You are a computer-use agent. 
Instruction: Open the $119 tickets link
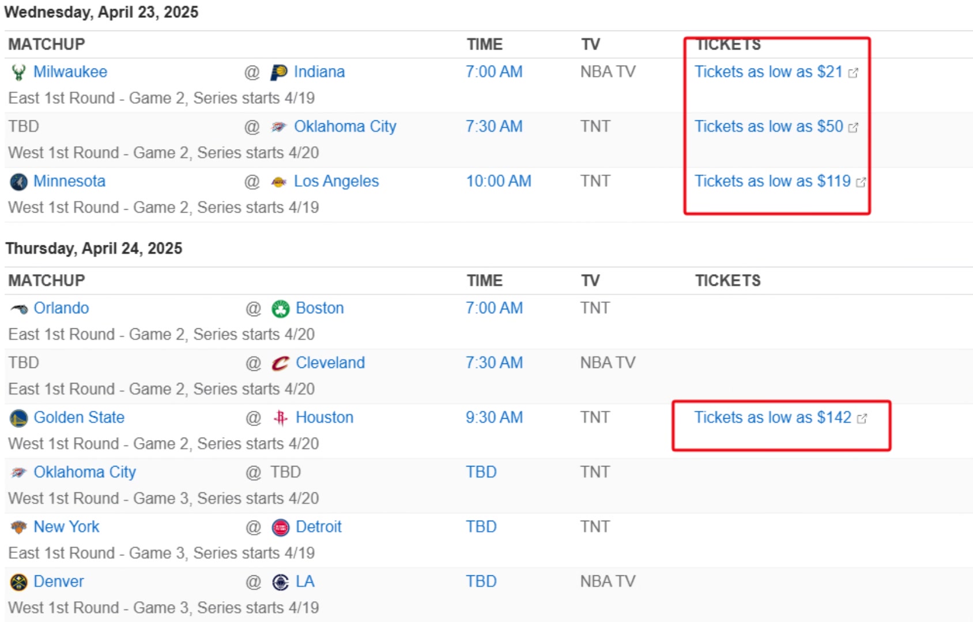click(772, 181)
